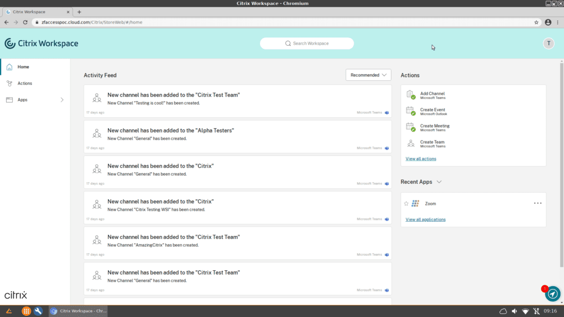Open the Actions menu item
This screenshot has width=564, height=317.
coord(35,84)
